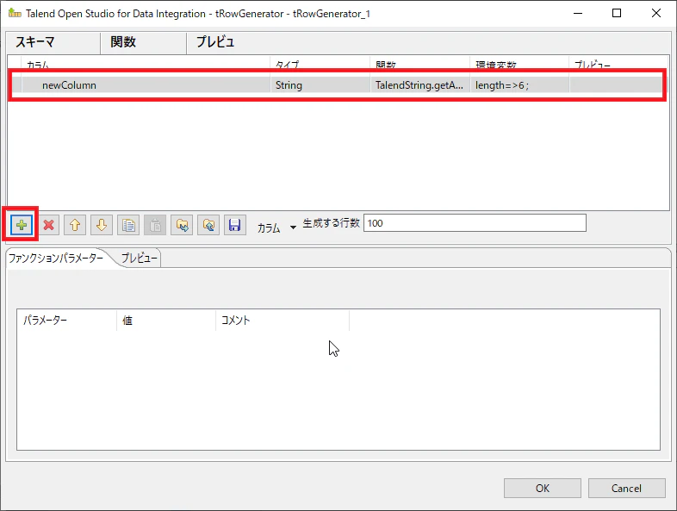
Task: Click the row header of newColumn row
Action: click(16, 85)
